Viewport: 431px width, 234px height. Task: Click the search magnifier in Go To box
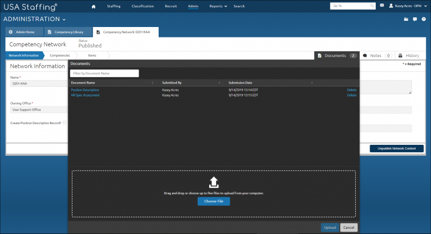[x=372, y=6]
